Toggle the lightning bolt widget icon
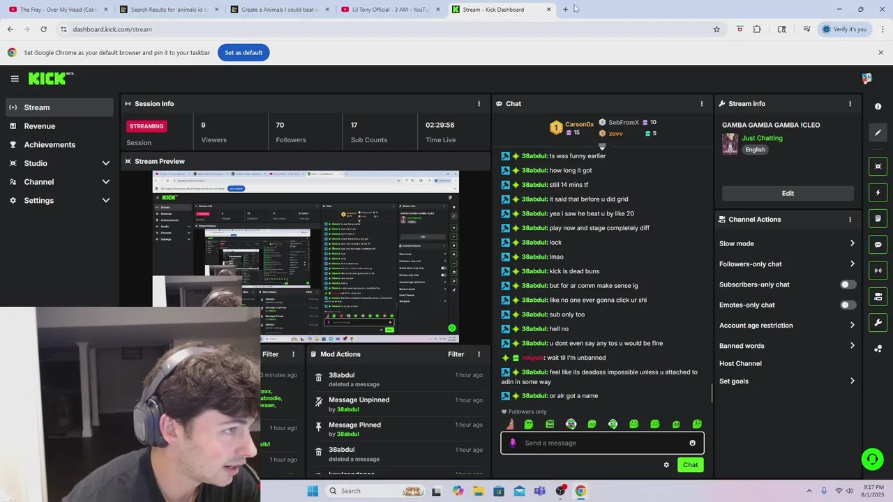 [878, 192]
